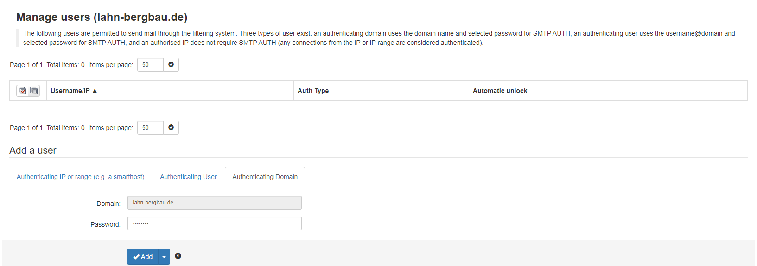Click the select-all checkbox icon in table header
The image size is (757, 266).
pyautogui.click(x=22, y=91)
